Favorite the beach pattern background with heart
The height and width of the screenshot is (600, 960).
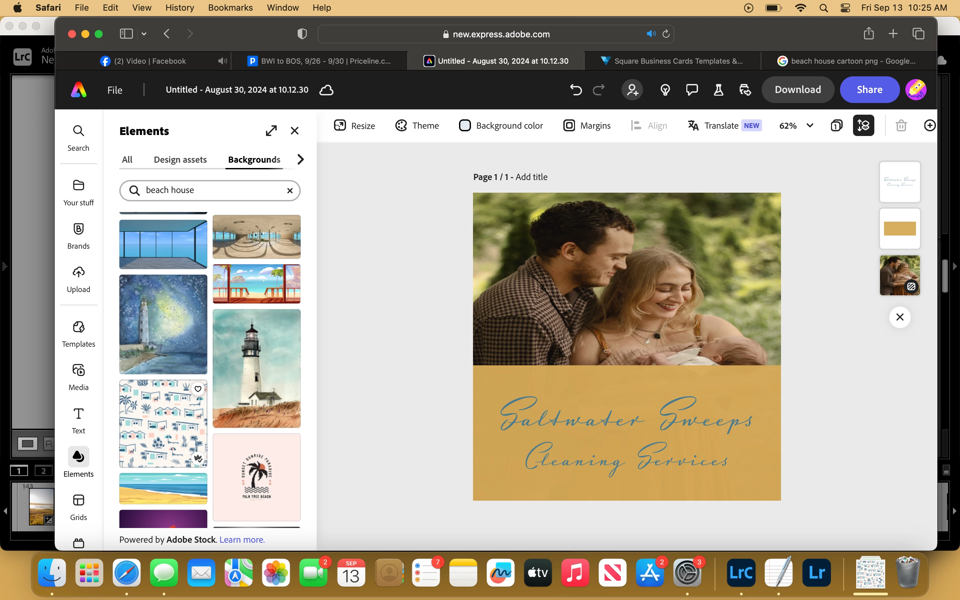point(198,388)
